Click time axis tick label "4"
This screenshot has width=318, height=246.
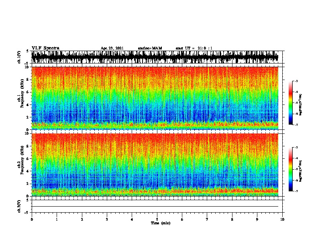[132, 219]
